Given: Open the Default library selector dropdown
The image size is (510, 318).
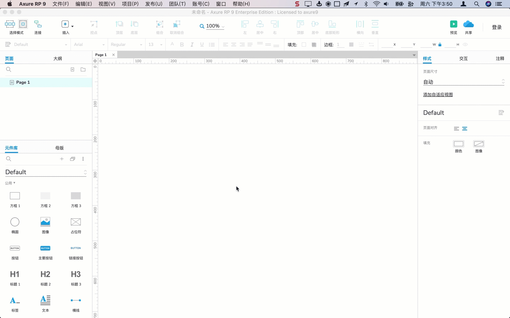Looking at the screenshot, I should 46,172.
